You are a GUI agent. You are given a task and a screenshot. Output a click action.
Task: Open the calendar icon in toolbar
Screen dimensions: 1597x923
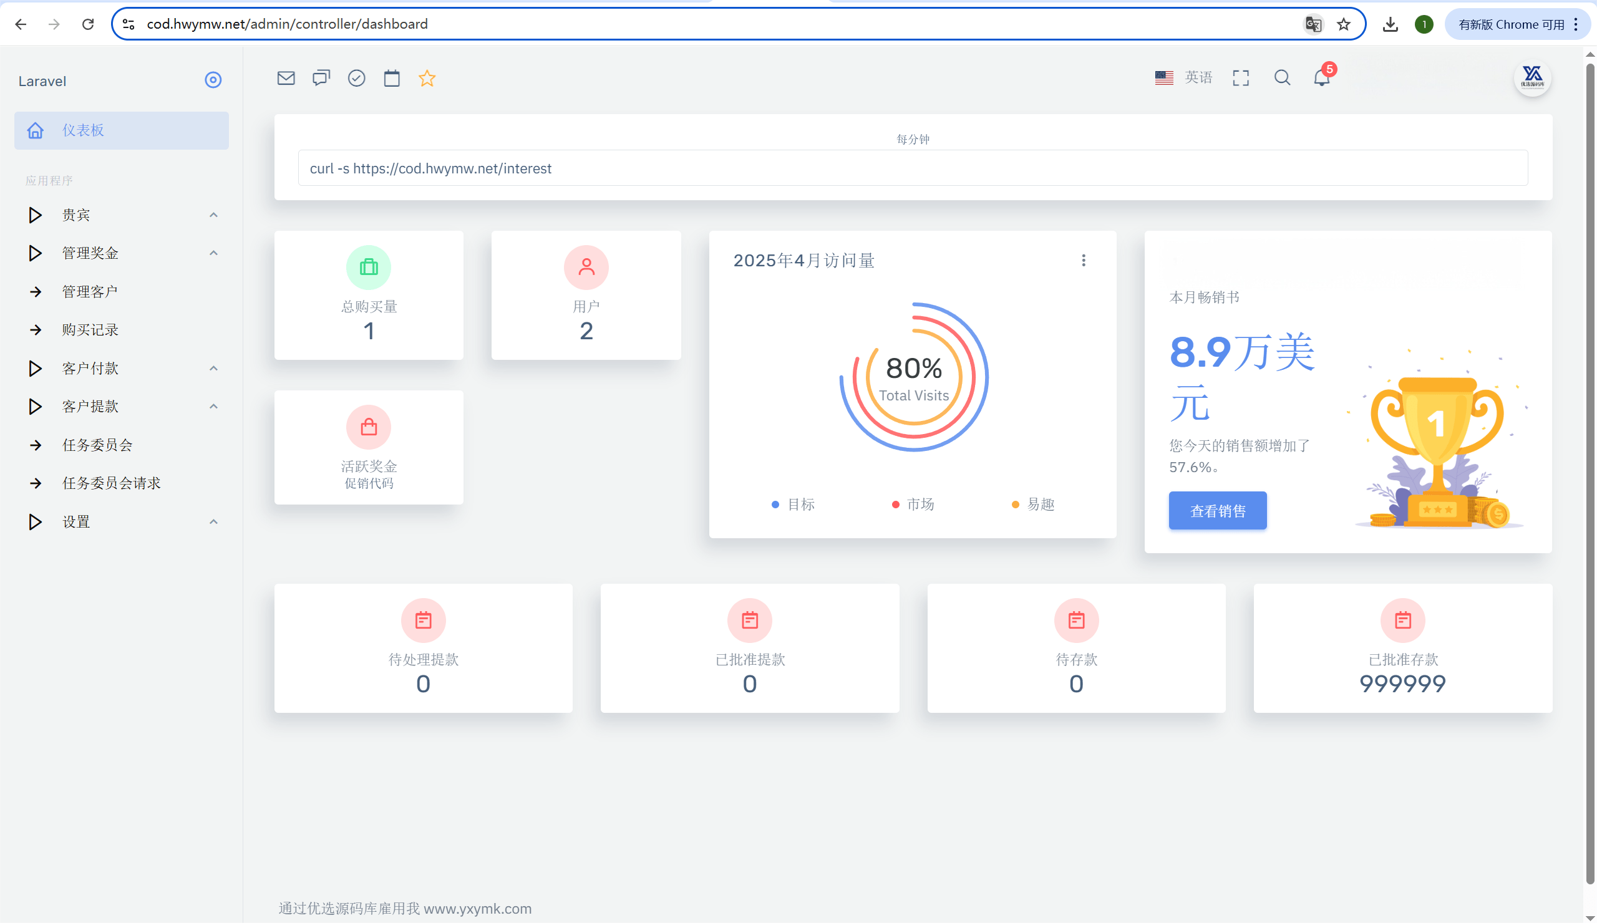coord(392,78)
